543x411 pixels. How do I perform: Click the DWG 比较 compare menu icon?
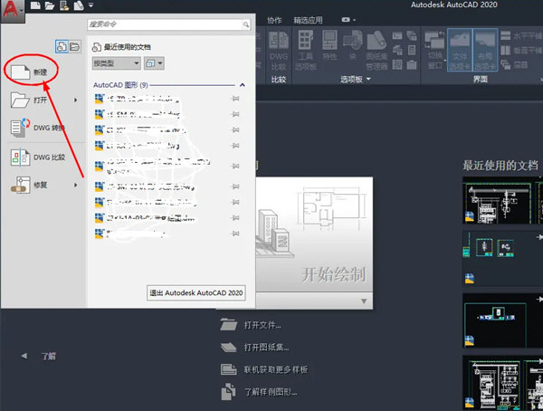point(20,158)
